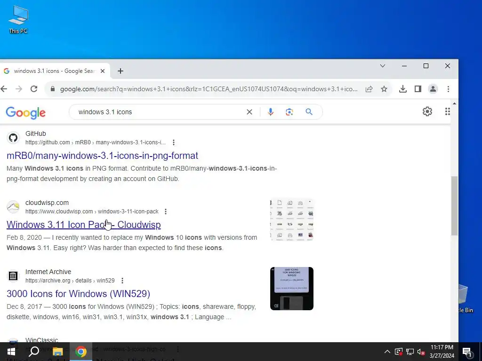Open Windows 3.11 Icon Pack - Cloudwisp link
482x361 pixels.
click(84, 225)
